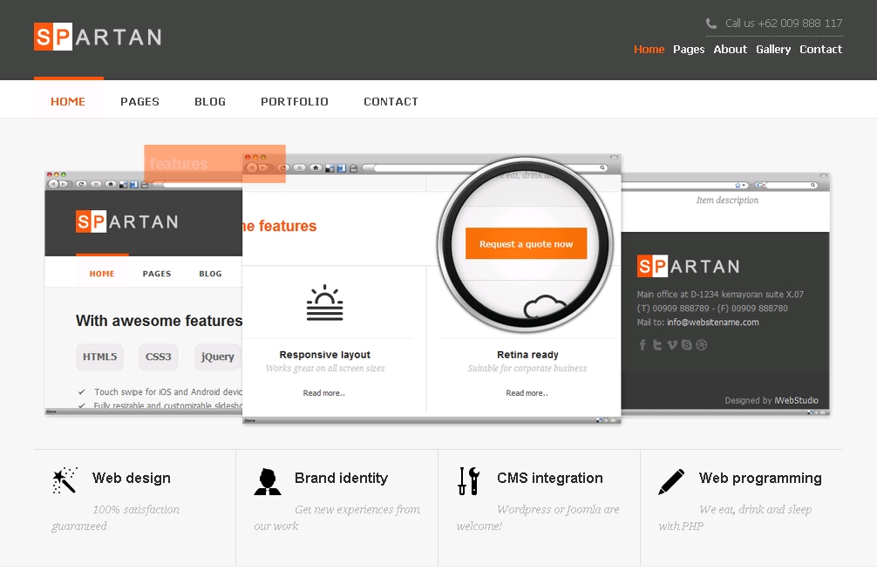Open the Facebook icon in slider footer
The image size is (877, 571).
(643, 345)
